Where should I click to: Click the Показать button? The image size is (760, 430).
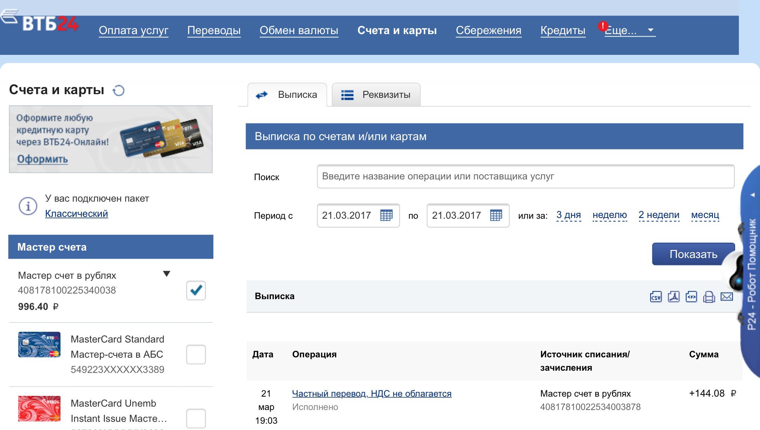[693, 254]
